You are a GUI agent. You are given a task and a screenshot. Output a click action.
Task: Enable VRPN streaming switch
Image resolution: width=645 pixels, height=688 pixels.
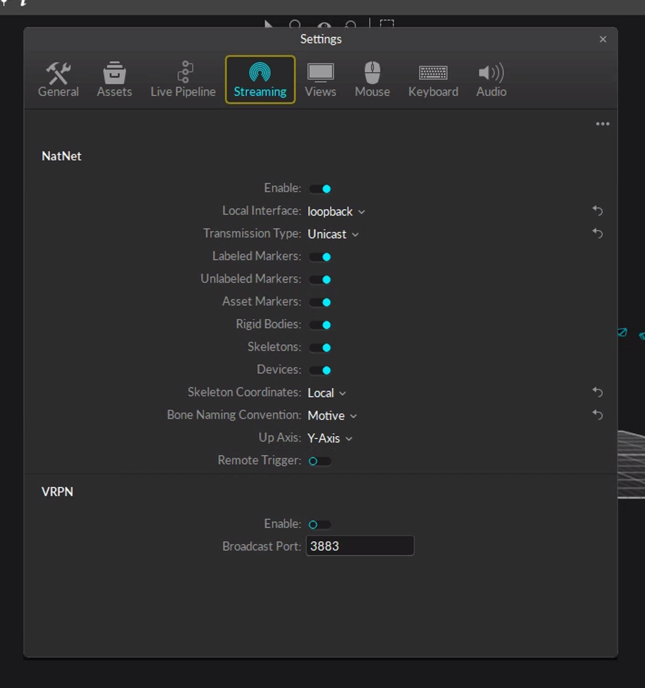click(320, 524)
